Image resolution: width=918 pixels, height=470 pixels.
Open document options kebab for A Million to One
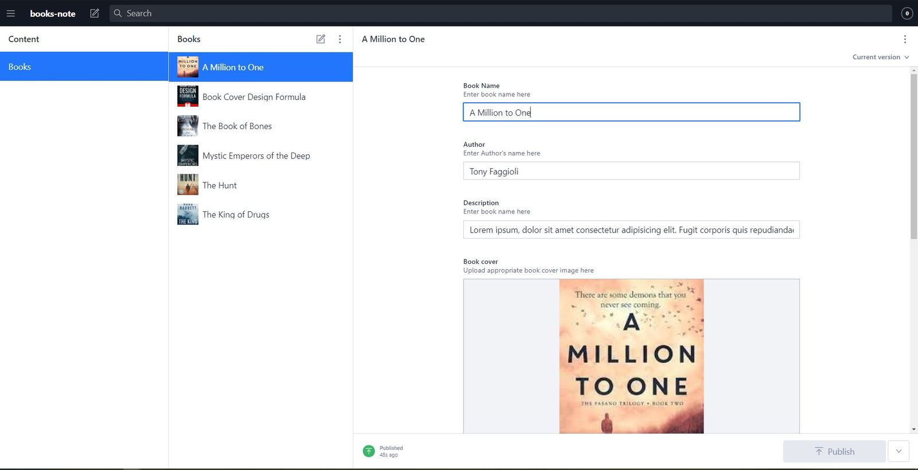(905, 39)
